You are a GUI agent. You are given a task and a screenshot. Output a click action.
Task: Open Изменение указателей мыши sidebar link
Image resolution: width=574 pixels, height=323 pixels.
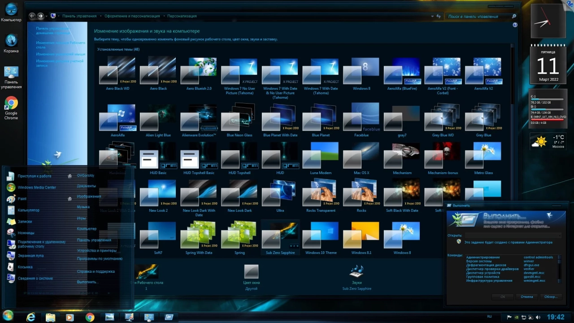[x=61, y=54]
